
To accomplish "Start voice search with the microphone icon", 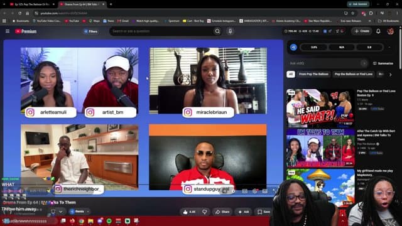I will coord(231,31).
